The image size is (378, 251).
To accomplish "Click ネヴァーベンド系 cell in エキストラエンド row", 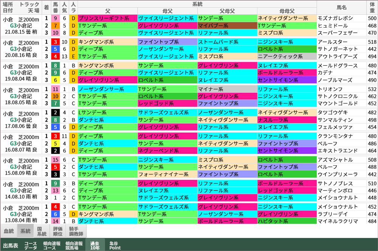I will click(167, 151).
